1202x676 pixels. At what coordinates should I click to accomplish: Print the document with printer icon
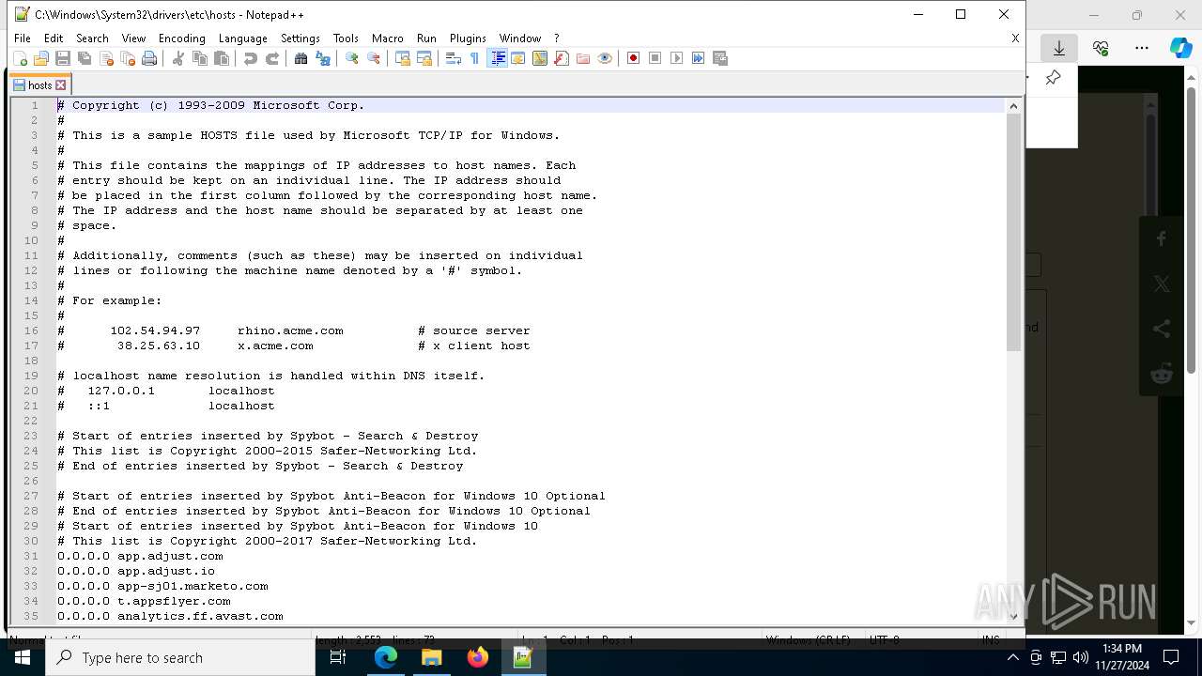[149, 58]
